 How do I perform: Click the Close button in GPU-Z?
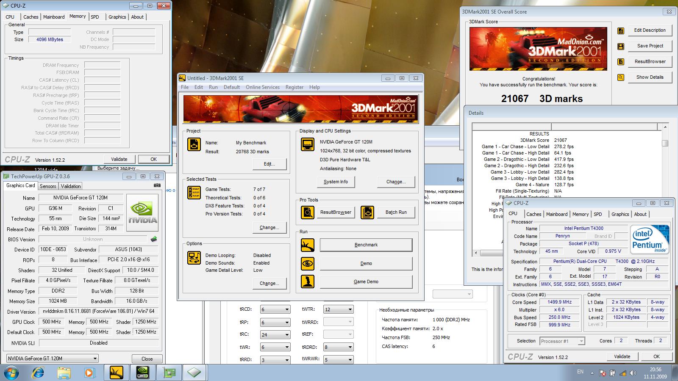[x=147, y=359]
